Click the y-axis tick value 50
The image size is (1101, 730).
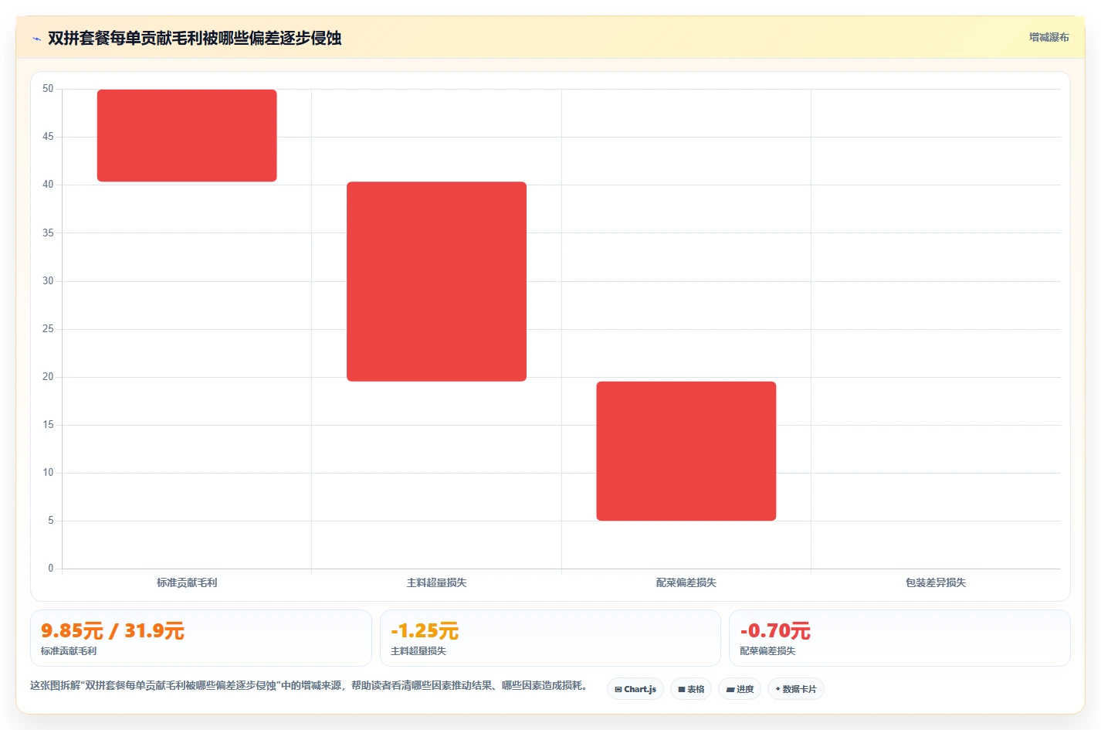[x=48, y=89]
